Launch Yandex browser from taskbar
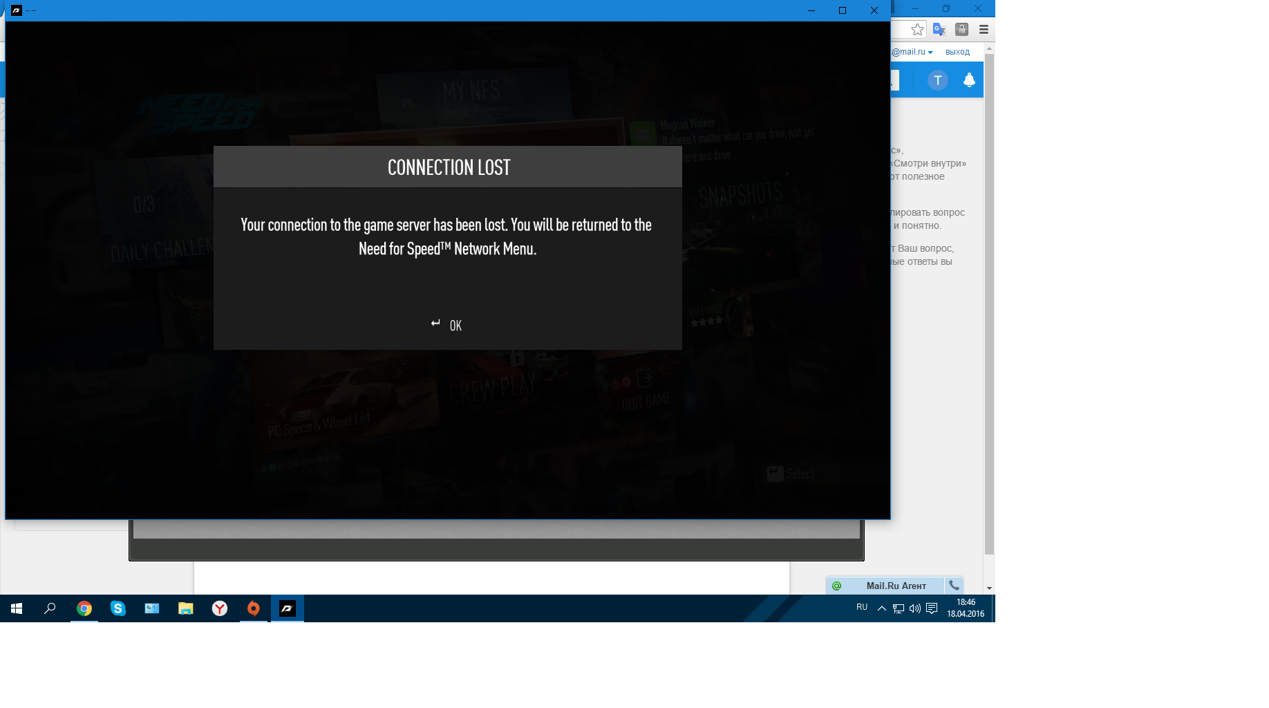The width and height of the screenshot is (1269, 708). pyautogui.click(x=219, y=608)
